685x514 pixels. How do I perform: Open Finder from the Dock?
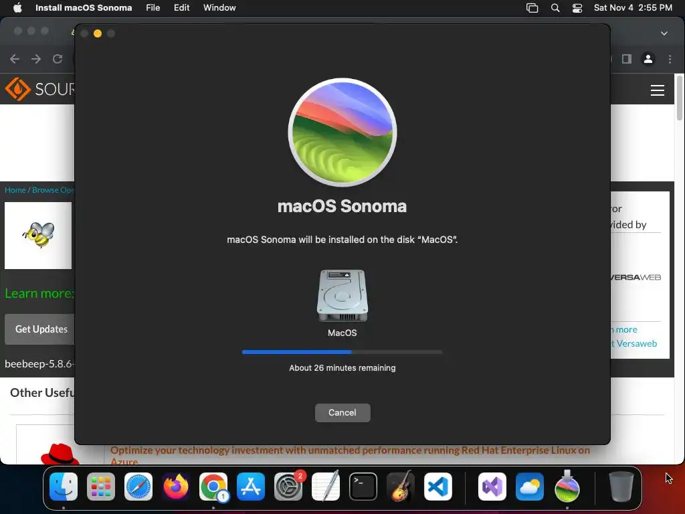(64, 487)
